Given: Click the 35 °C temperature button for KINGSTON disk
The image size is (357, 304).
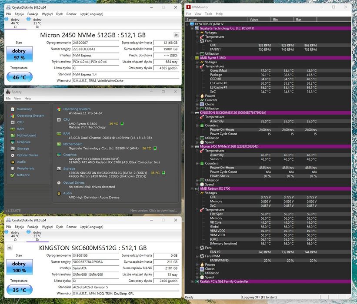Looking at the screenshot, I should pyautogui.click(x=20, y=290).
